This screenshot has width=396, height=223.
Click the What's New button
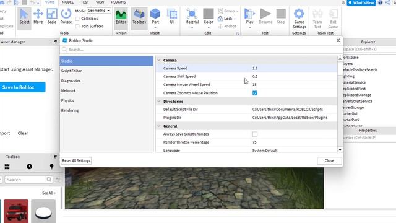361,2
